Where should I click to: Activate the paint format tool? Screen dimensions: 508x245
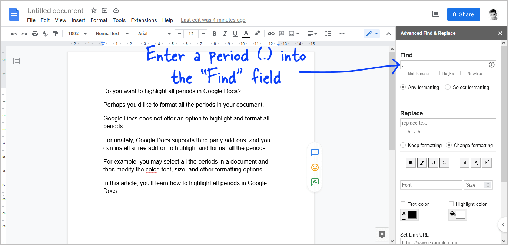pyautogui.click(x=56, y=33)
